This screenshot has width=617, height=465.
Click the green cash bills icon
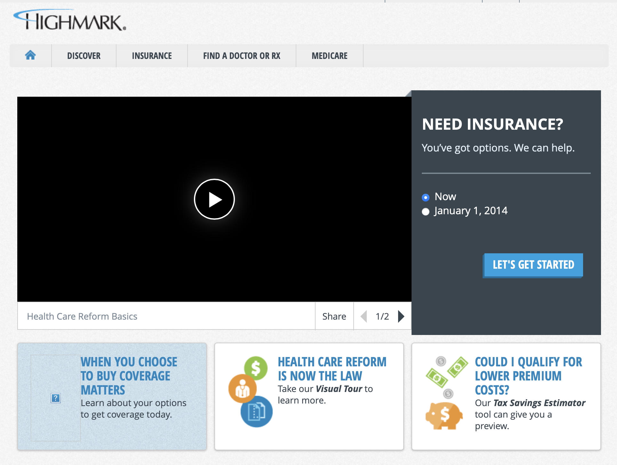(x=447, y=373)
